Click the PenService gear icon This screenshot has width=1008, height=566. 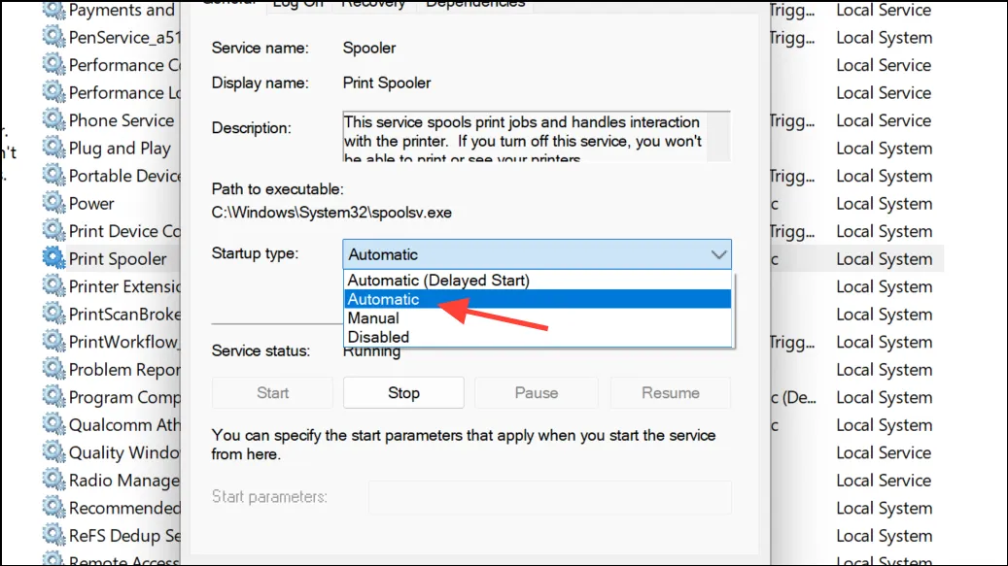click(54, 37)
